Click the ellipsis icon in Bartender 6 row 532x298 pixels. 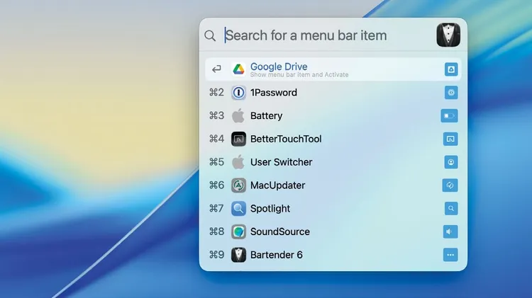click(x=450, y=255)
